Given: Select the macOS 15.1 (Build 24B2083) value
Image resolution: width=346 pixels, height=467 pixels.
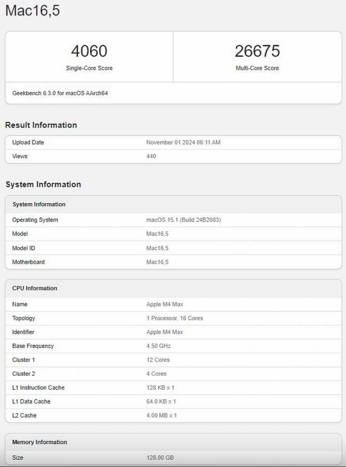Looking at the screenshot, I should pyautogui.click(x=183, y=220).
